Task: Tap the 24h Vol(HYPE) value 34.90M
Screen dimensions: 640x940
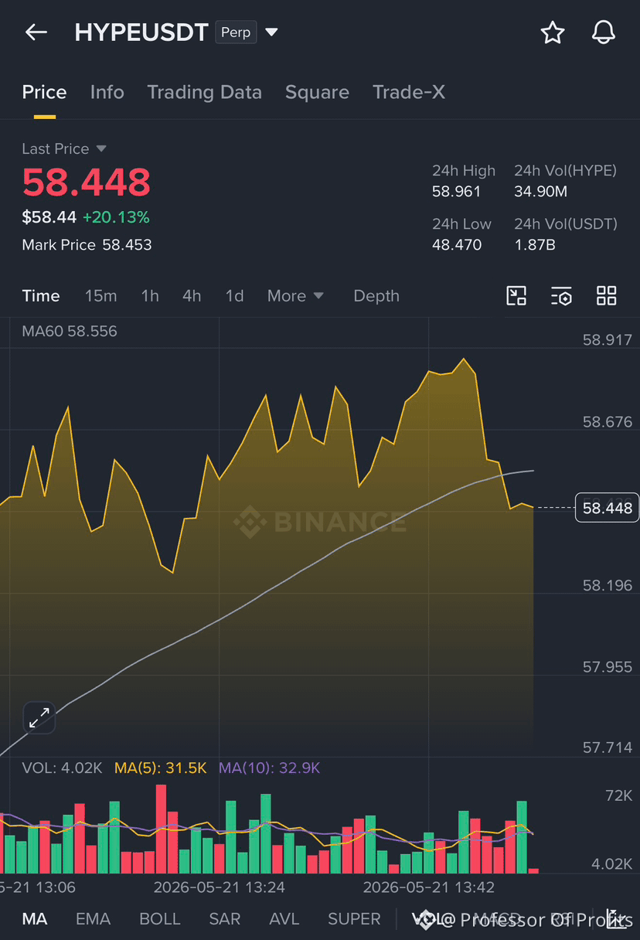Action: tap(541, 192)
